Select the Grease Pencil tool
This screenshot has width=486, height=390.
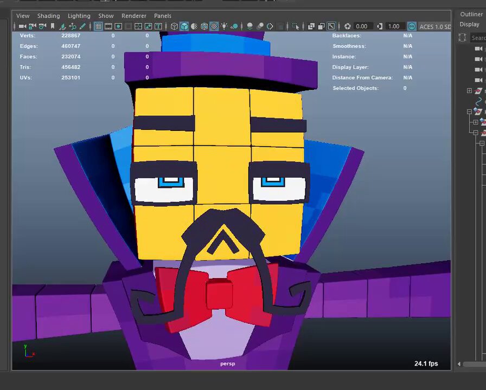coord(82,27)
